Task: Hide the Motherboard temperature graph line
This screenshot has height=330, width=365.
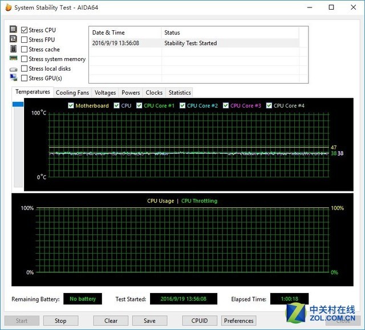Action: [71, 105]
